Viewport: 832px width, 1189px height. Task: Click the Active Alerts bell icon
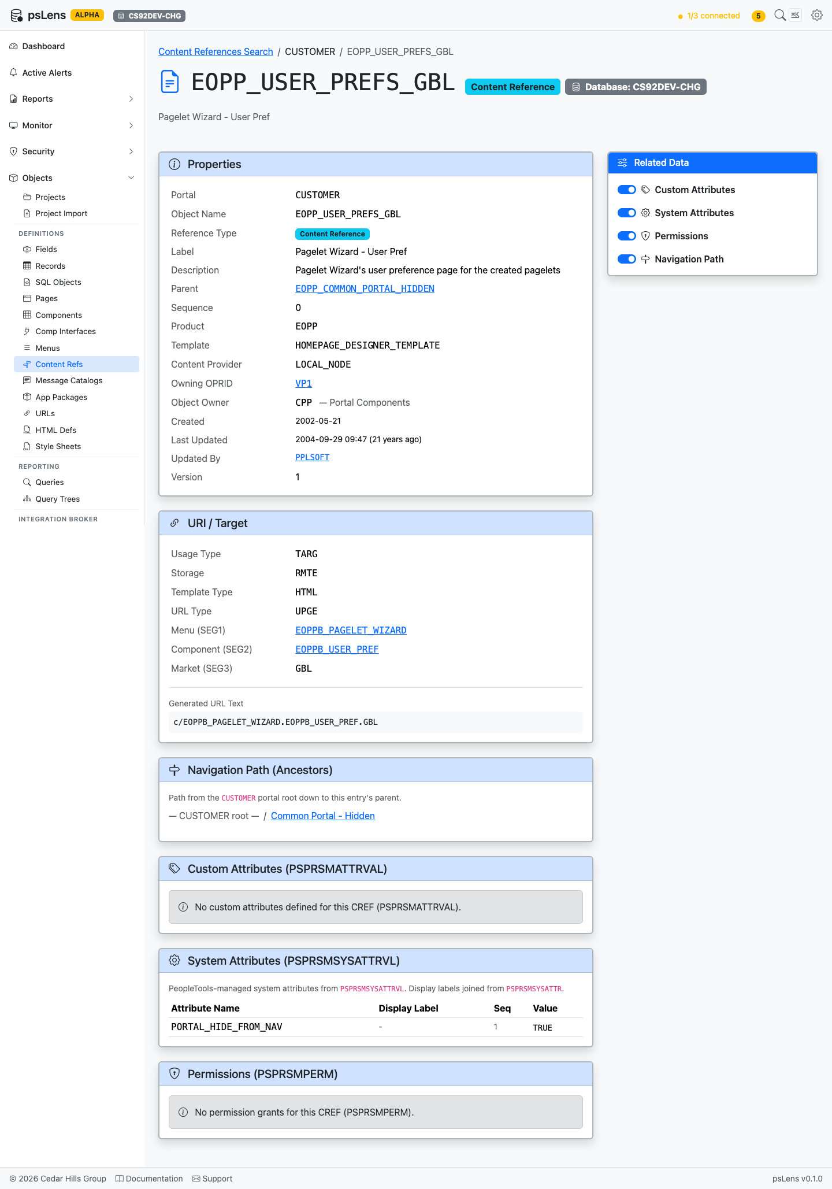coord(13,73)
